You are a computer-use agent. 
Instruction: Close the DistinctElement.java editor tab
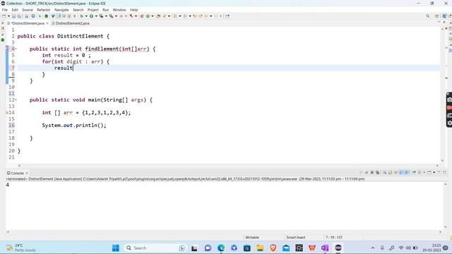[x=47, y=23]
